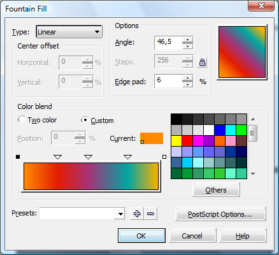The image size is (279, 255).
Task: Click the palette scrollbar thumb
Action: (x=253, y=133)
